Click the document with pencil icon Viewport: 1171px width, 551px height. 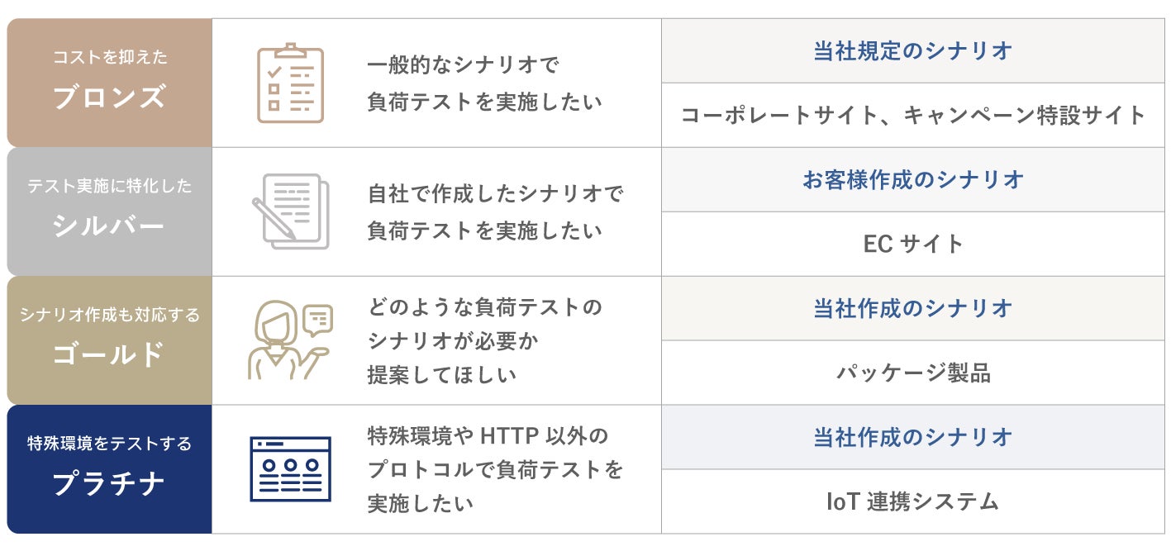click(290, 211)
